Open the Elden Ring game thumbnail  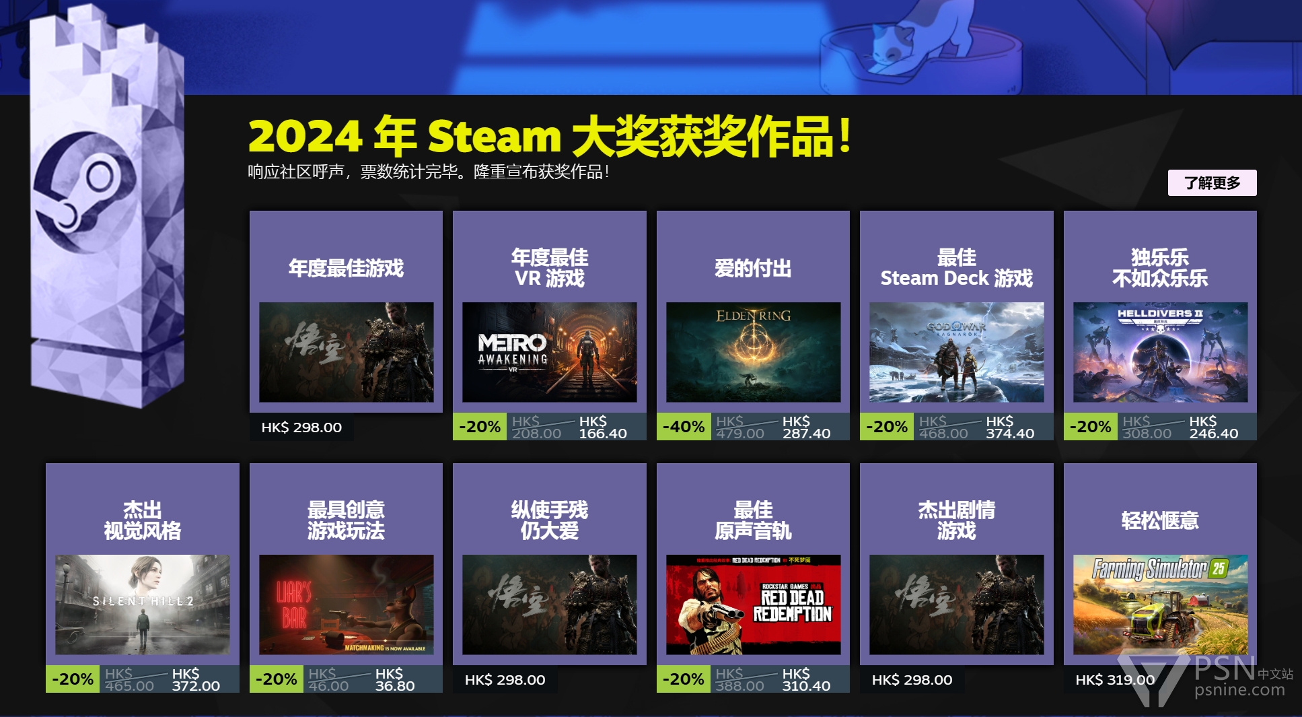[x=753, y=352]
